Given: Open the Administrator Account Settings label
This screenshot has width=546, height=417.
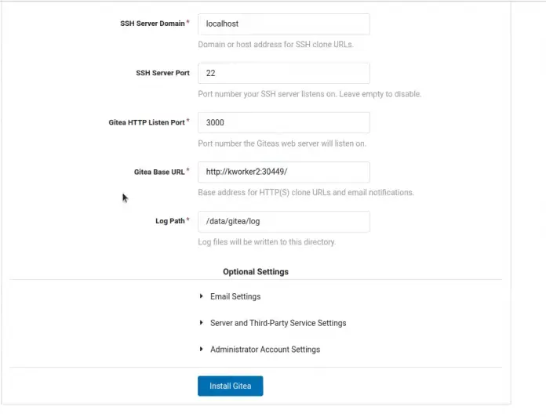Looking at the screenshot, I should click(264, 350).
